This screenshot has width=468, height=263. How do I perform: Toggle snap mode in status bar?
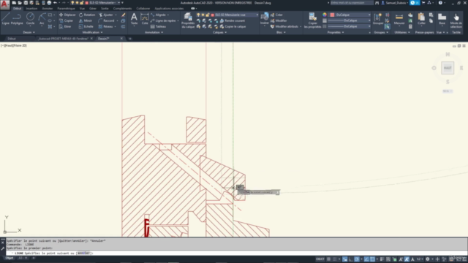tap(335, 259)
